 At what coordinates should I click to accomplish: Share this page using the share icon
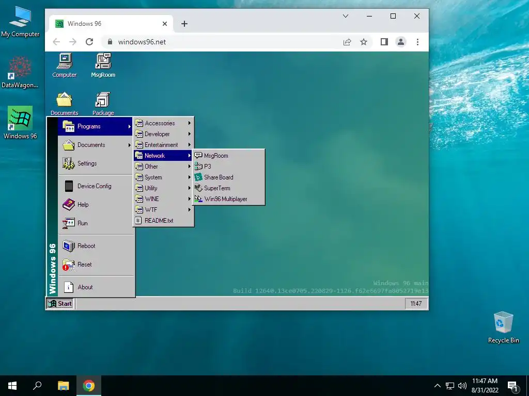[347, 42]
